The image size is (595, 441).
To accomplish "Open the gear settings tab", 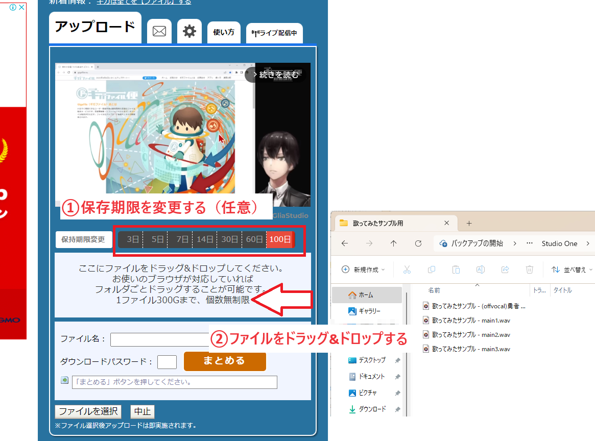I will click(x=189, y=31).
